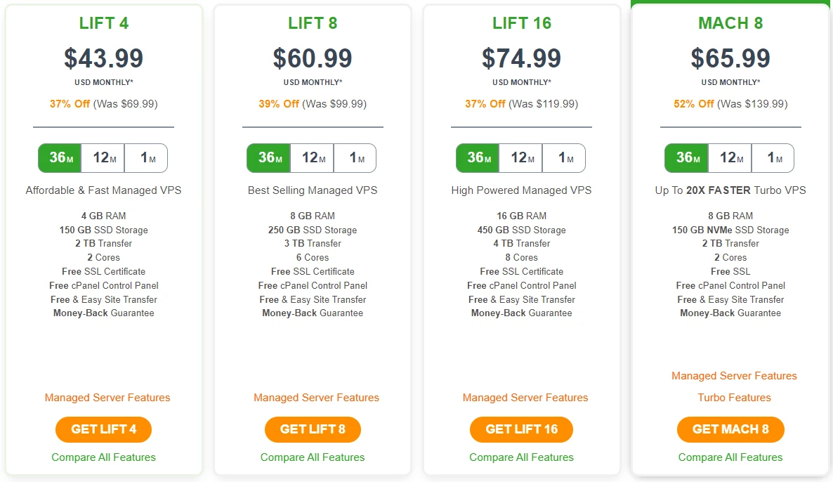The height and width of the screenshot is (482, 833).
Task: Confirm the 36 month term on LIFT 4
Action: (x=60, y=158)
